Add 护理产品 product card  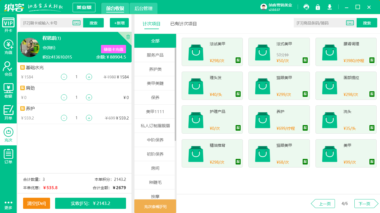(212, 120)
